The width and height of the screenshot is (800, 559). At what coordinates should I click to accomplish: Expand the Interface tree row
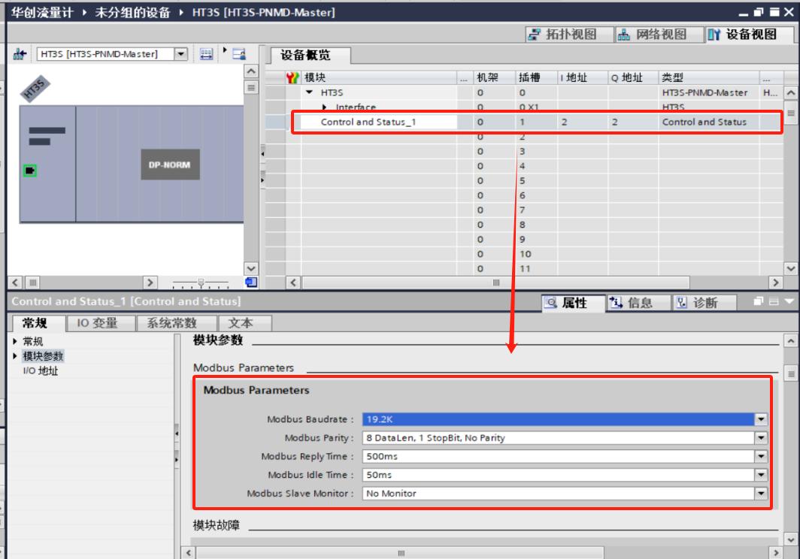pos(325,107)
